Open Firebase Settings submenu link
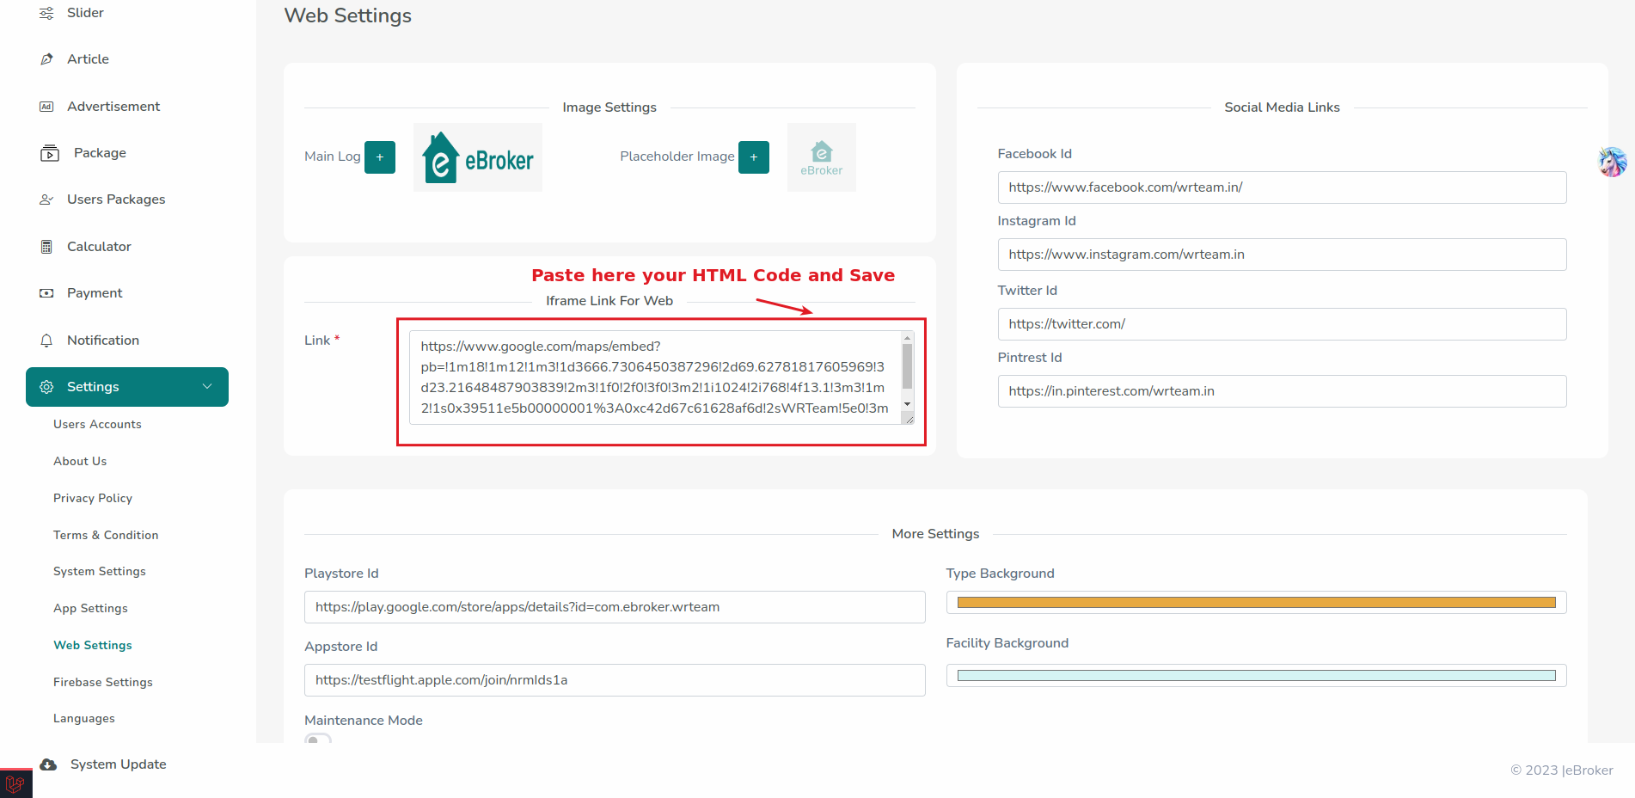This screenshot has height=798, width=1635. pos(103,683)
